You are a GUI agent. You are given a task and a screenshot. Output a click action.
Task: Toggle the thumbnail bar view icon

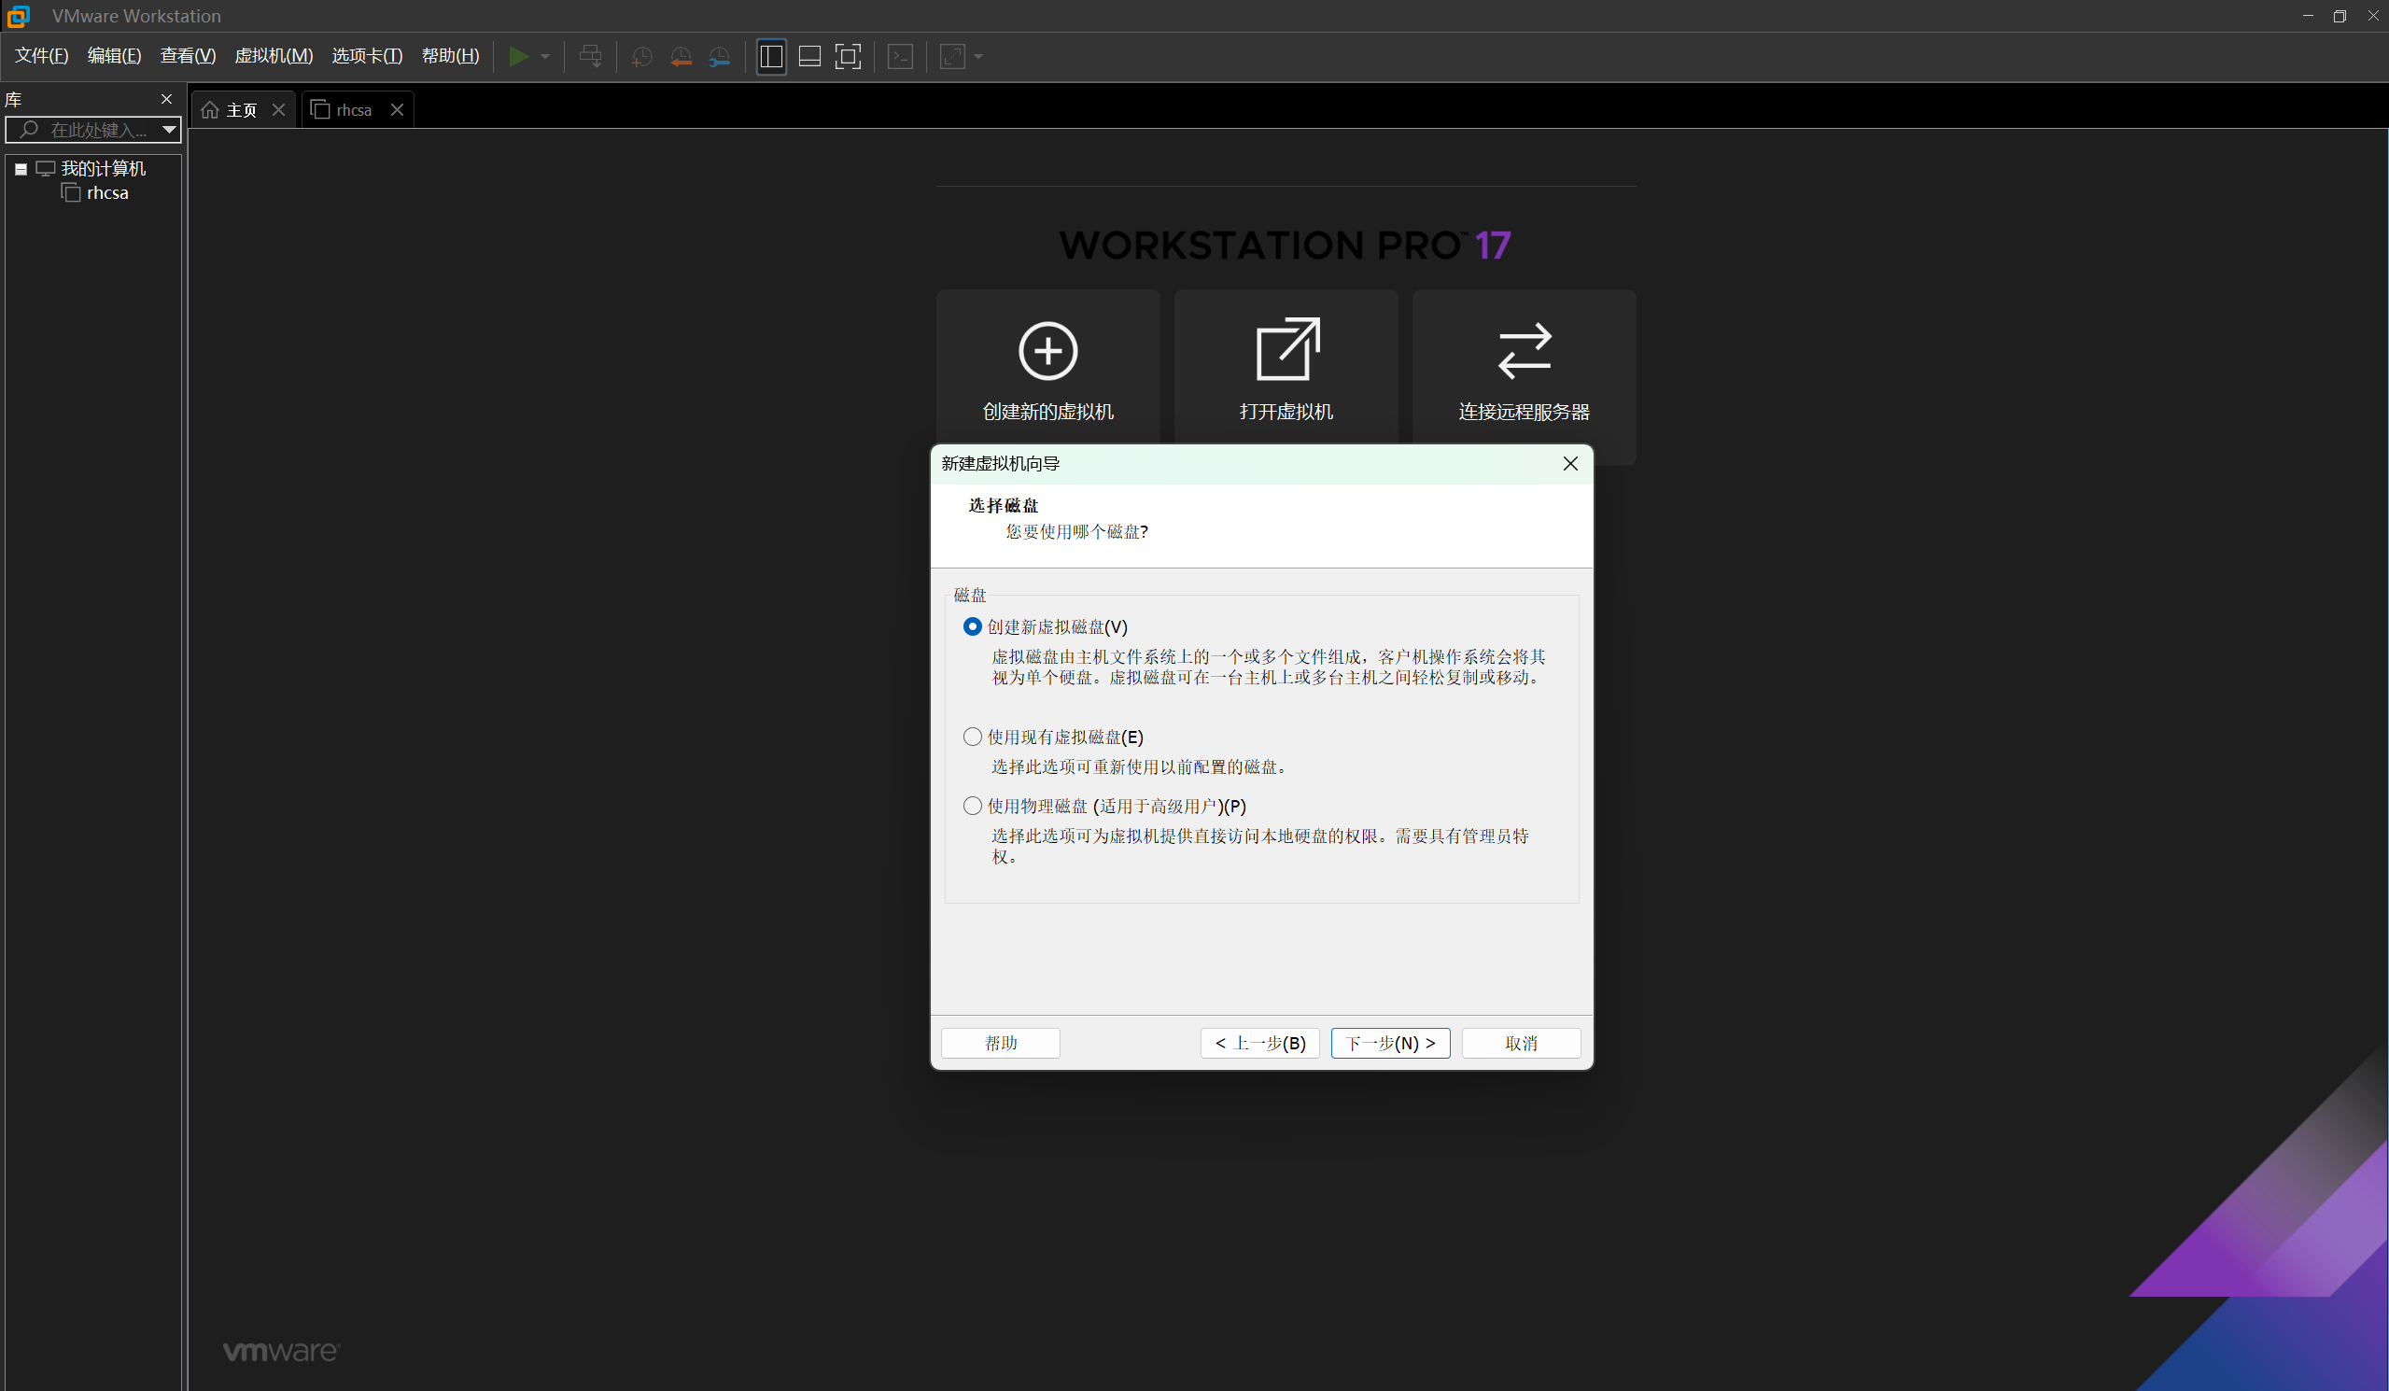tap(809, 57)
